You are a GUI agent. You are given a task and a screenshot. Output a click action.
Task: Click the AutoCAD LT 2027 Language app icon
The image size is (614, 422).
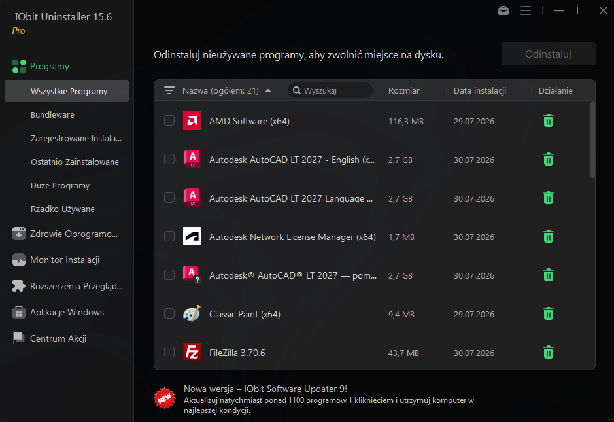(192, 198)
